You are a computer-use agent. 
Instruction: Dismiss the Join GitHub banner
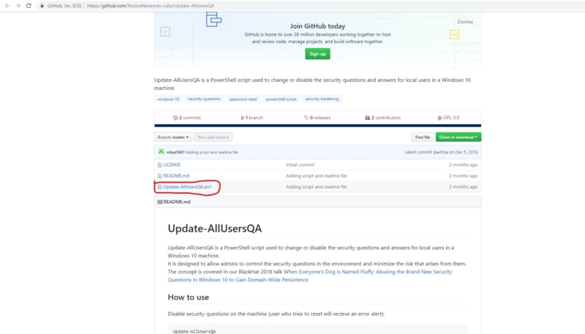[465, 22]
